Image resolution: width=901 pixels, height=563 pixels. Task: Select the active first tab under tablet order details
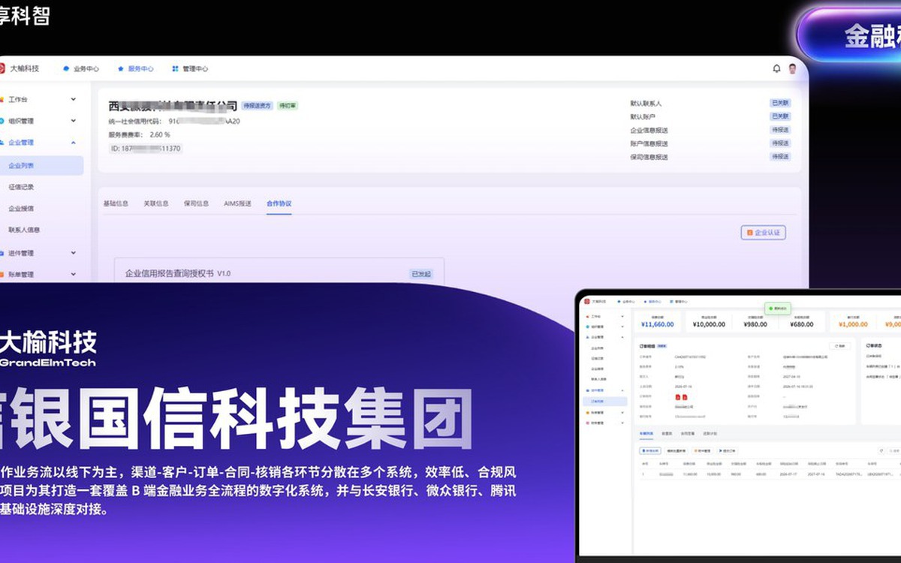click(646, 433)
